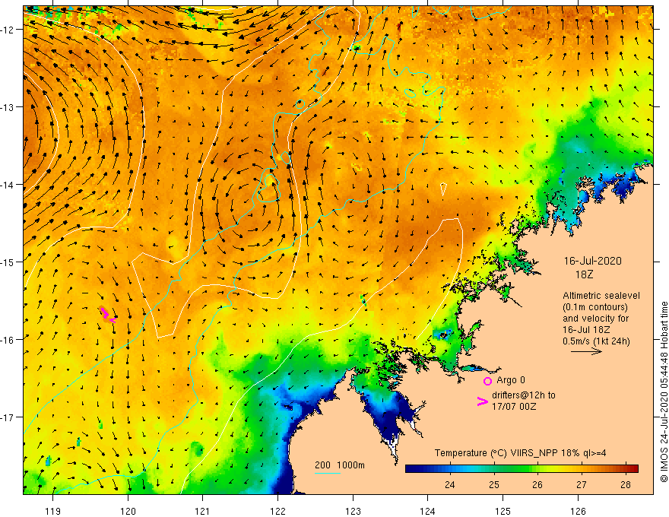Image resolution: width=669 pixels, height=517 pixels.
Task: Click the temperature color bar near 26
Action: pyautogui.click(x=537, y=468)
